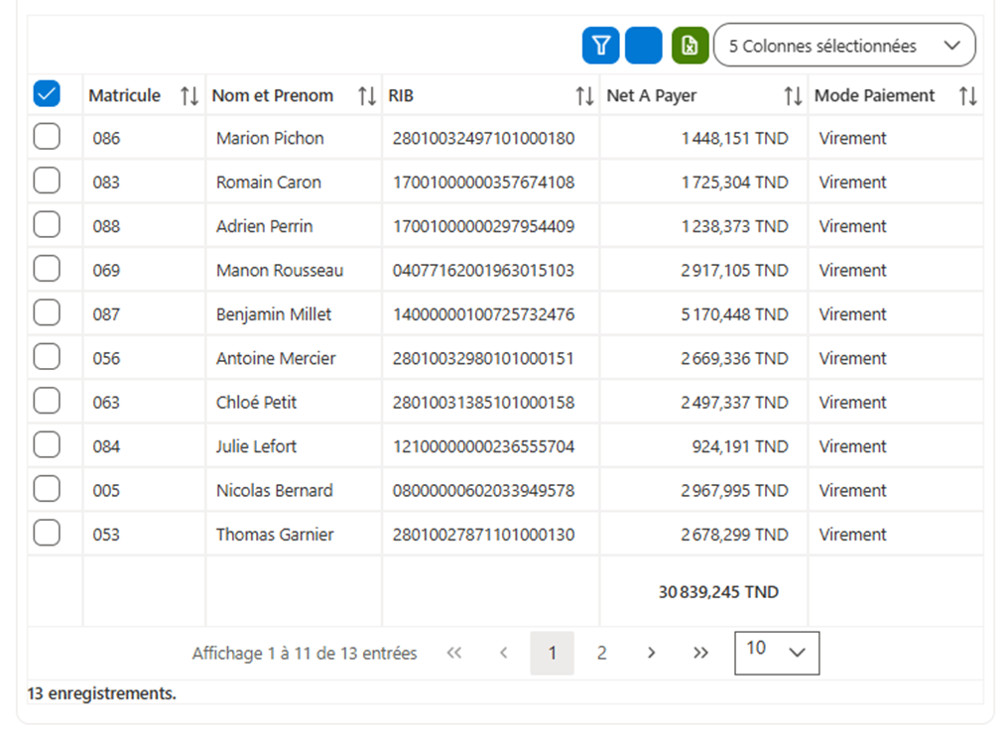The image size is (1007, 730).
Task: Uncheck the select-all header checkbox
Action: pos(47,94)
